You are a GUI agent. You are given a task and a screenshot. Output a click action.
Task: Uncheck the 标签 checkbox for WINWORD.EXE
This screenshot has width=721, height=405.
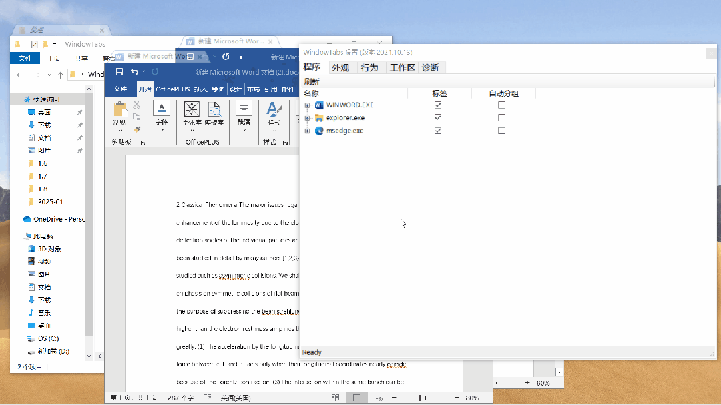(x=437, y=105)
